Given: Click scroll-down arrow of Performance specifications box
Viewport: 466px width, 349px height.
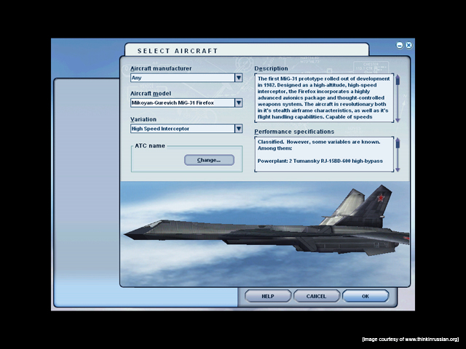Looking at the screenshot, I should click(398, 169).
